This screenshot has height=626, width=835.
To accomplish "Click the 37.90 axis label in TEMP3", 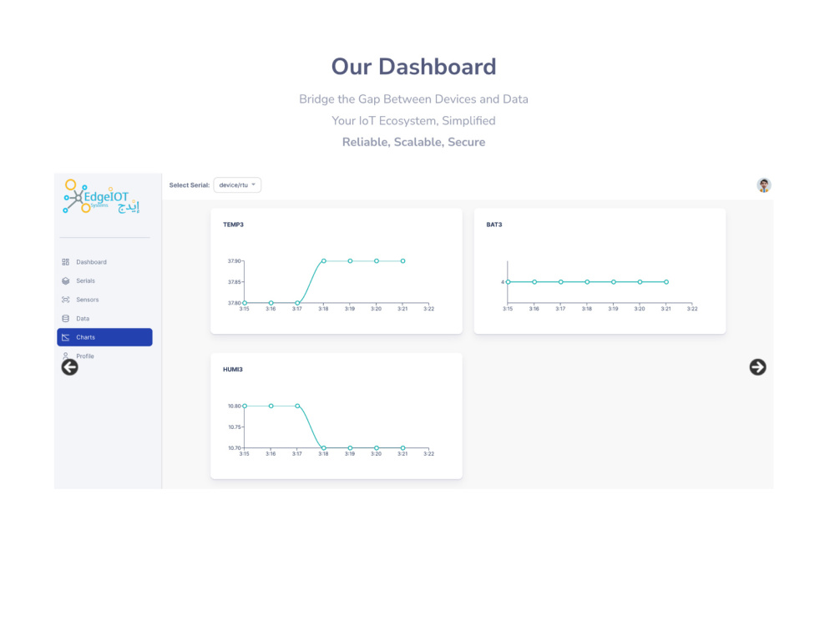I will 235,260.
